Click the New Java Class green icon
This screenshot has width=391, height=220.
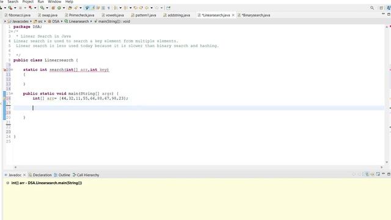pyautogui.click(x=59, y=8)
